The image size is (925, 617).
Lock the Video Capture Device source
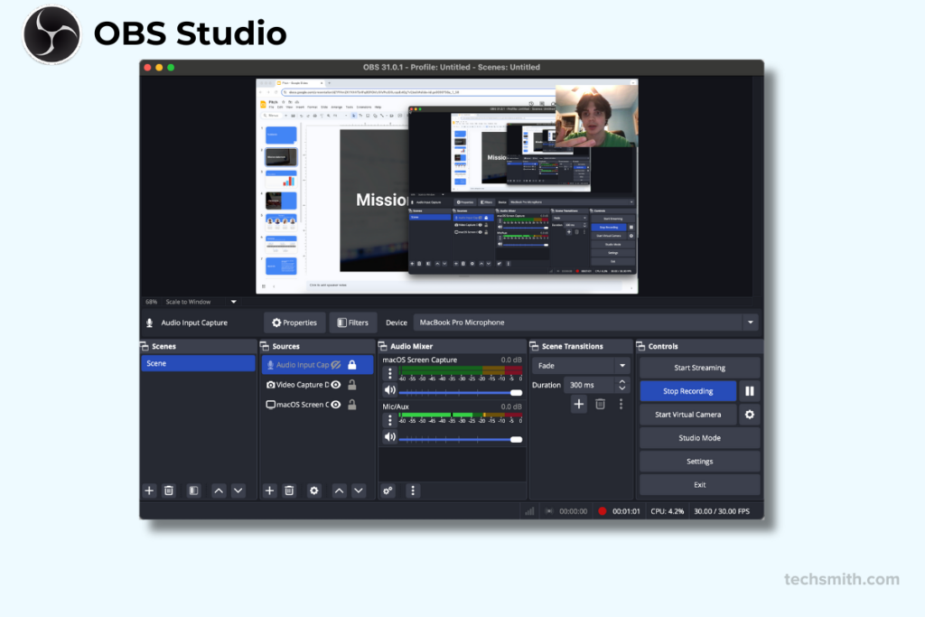pos(352,385)
